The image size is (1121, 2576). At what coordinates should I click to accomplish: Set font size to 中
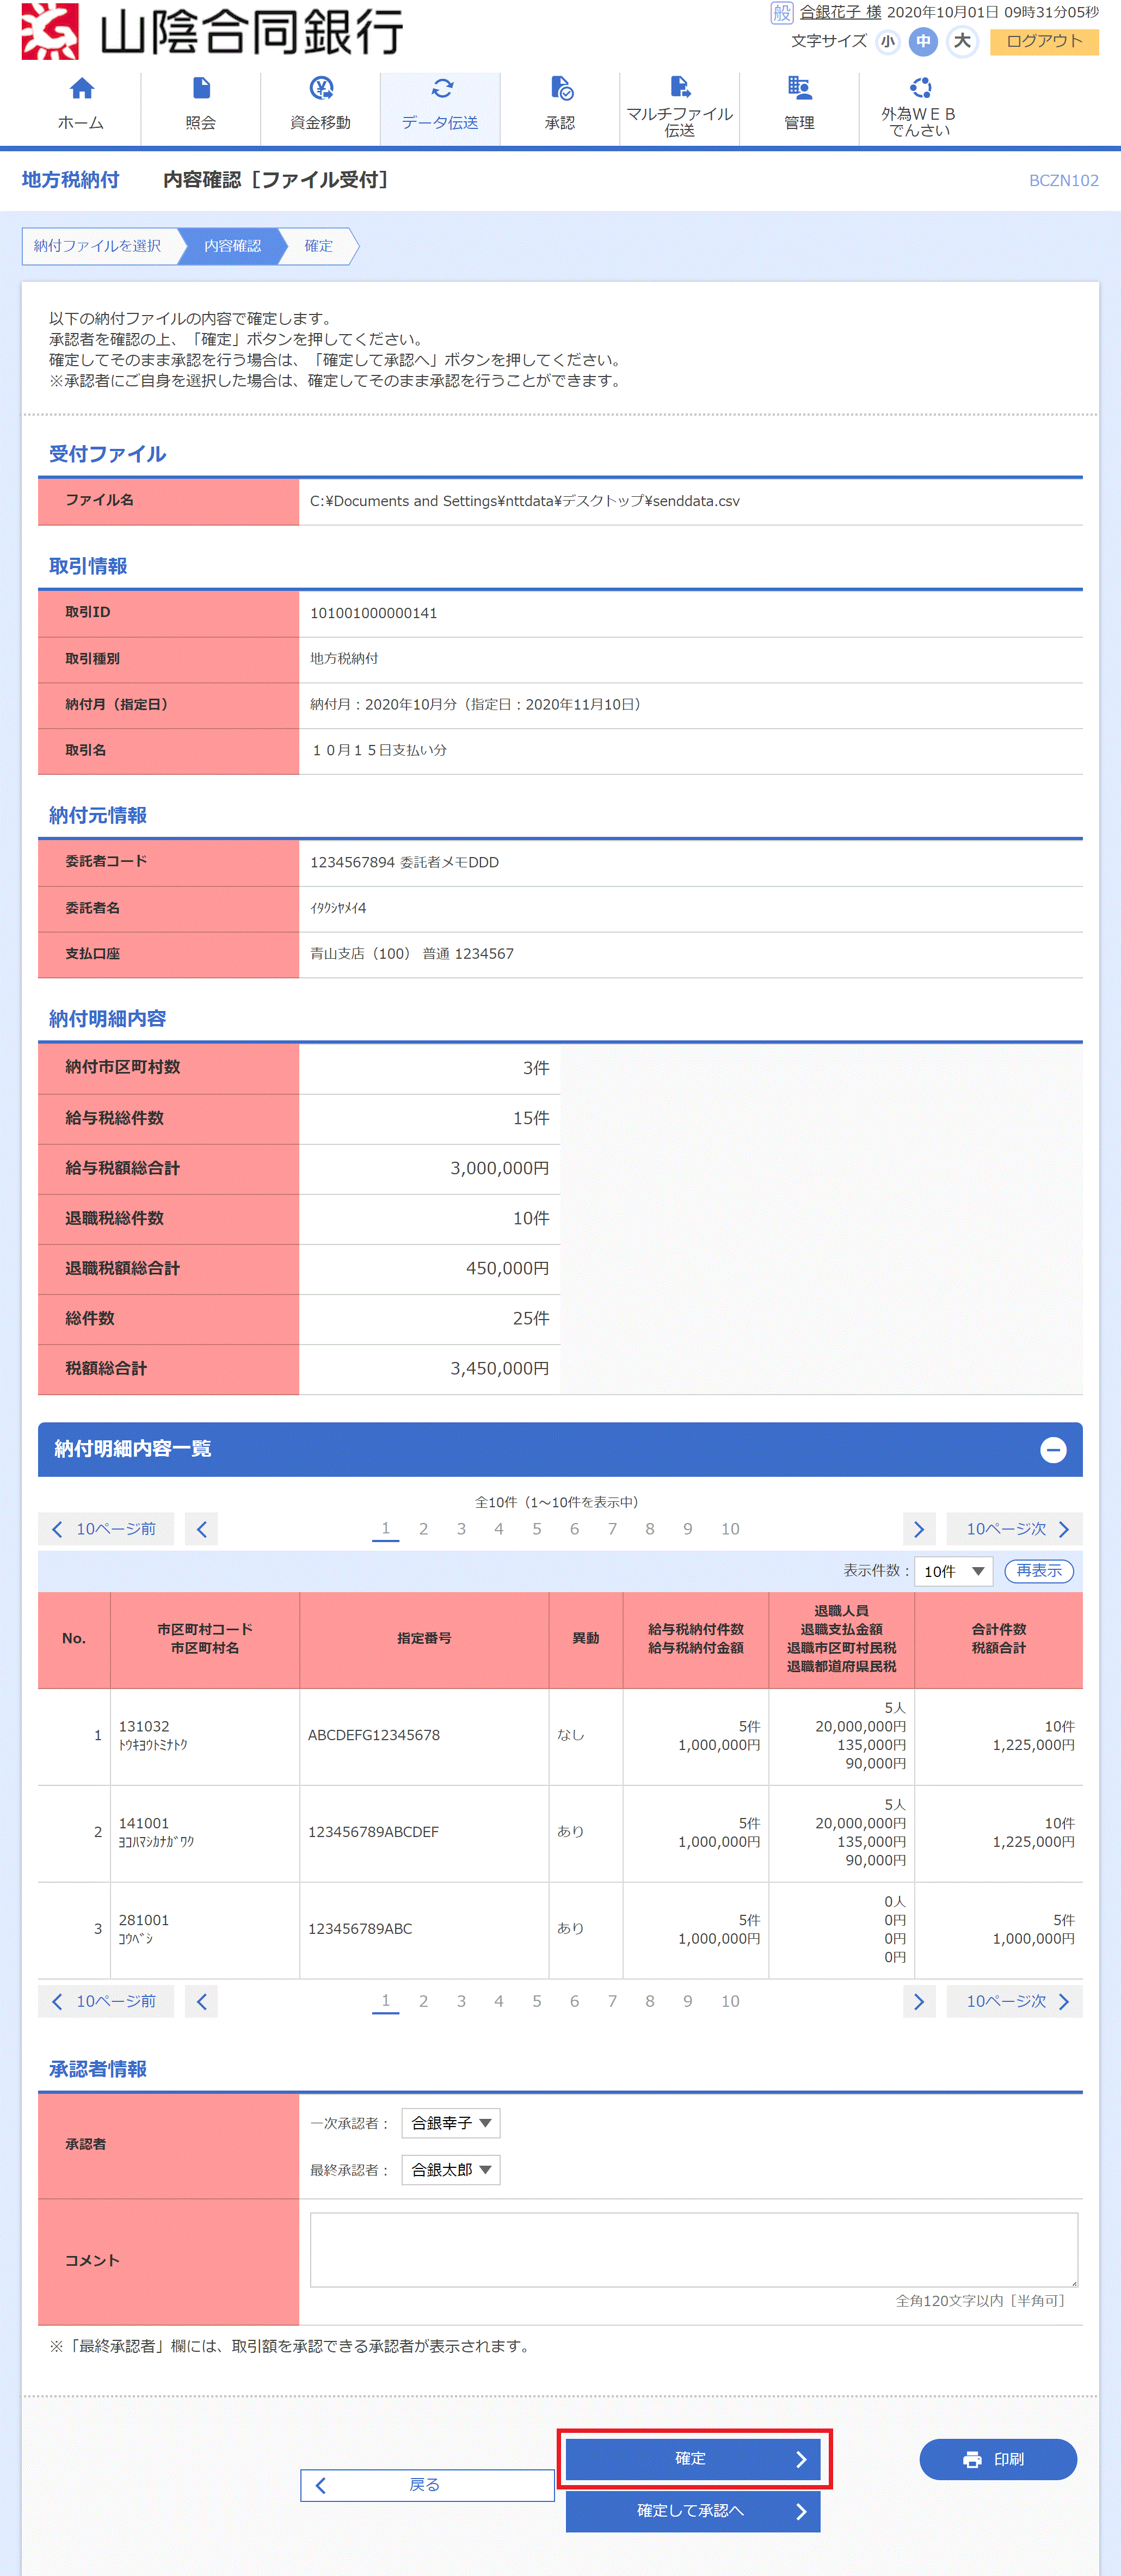pyautogui.click(x=923, y=42)
